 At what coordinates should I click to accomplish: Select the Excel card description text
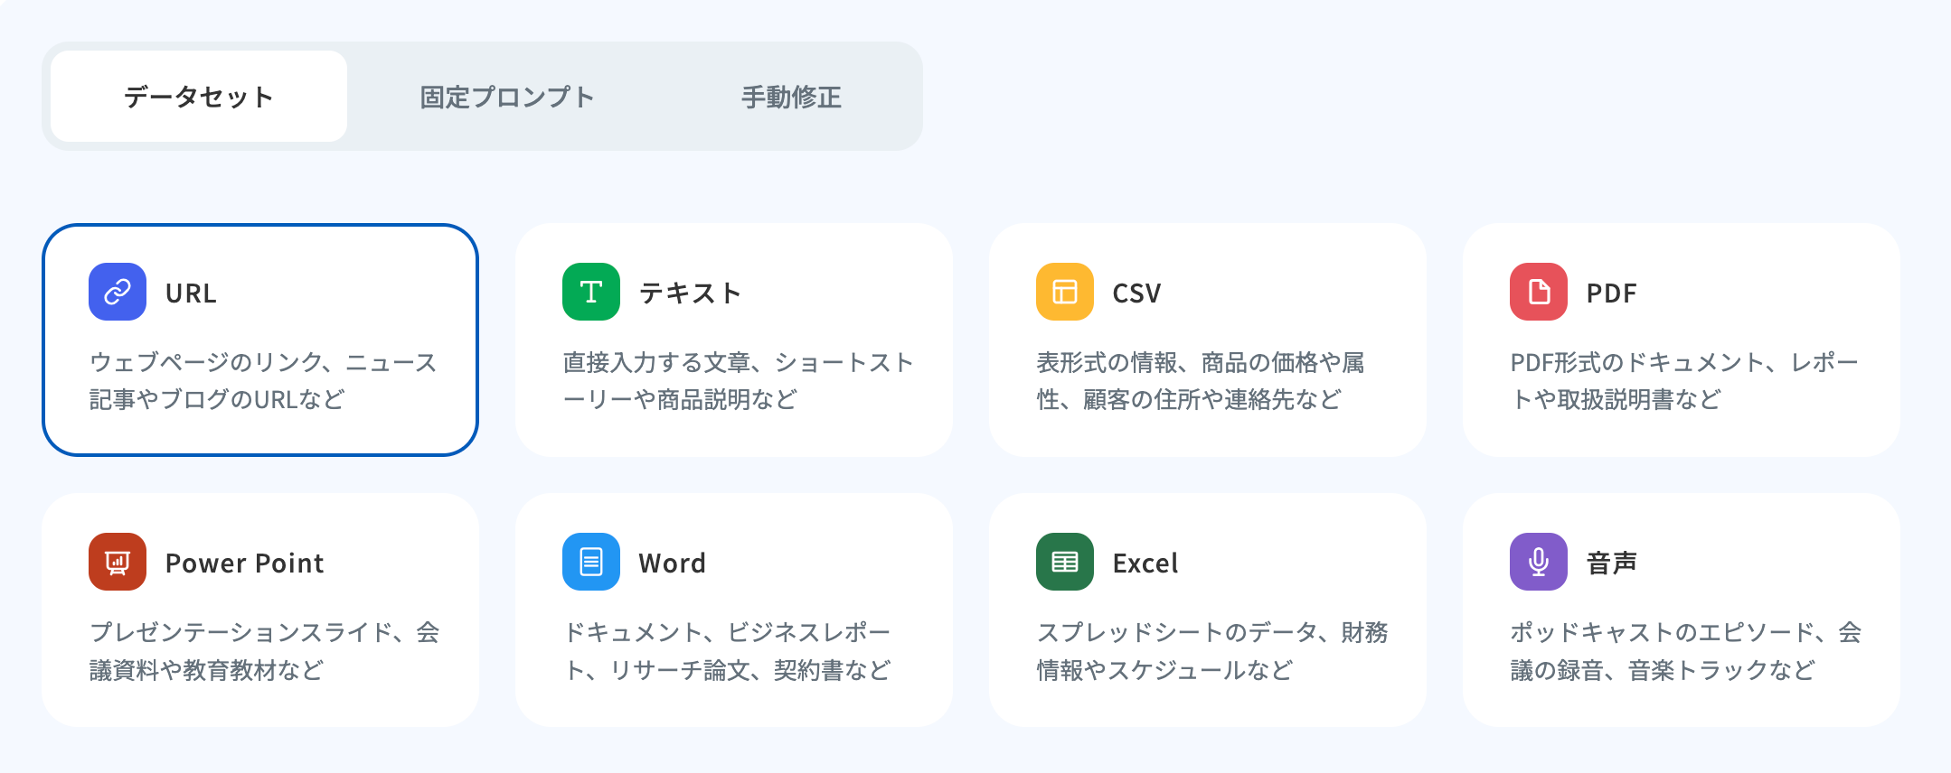pyautogui.click(x=1211, y=650)
